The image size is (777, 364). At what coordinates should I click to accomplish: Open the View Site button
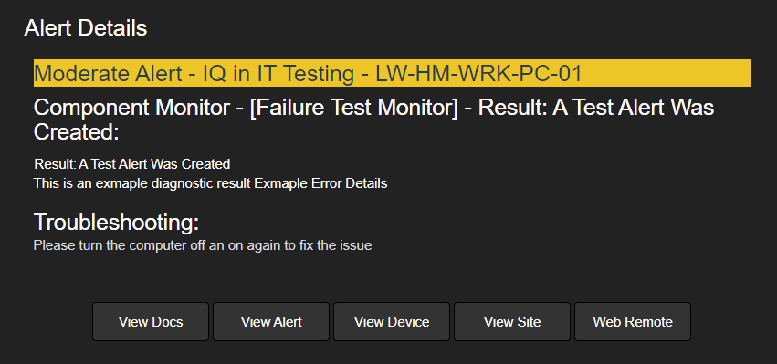pyautogui.click(x=512, y=322)
